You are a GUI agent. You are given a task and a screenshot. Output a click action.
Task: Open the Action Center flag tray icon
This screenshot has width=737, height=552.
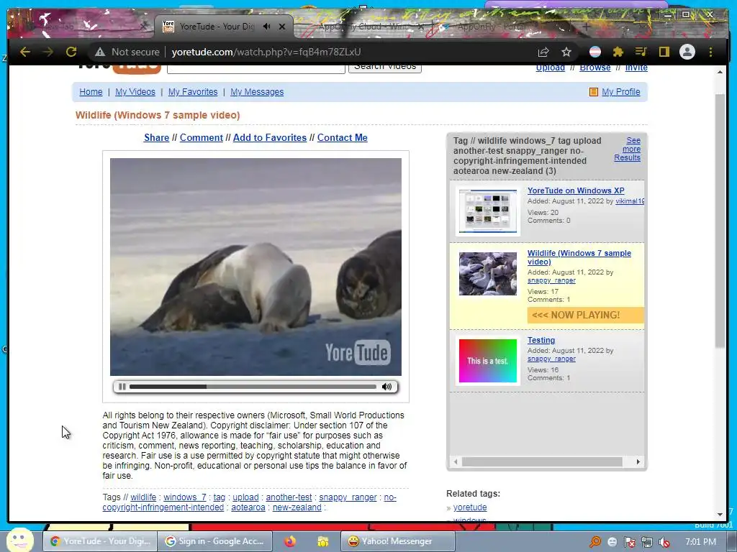coord(630,542)
